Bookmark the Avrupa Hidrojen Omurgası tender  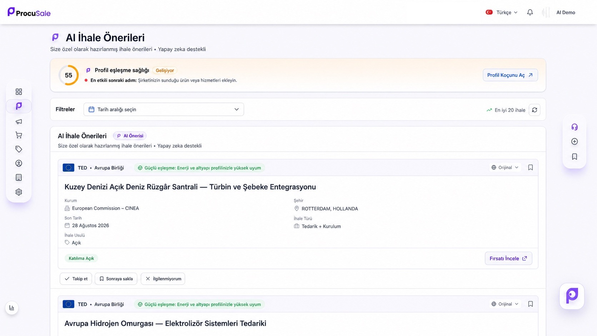click(x=531, y=304)
